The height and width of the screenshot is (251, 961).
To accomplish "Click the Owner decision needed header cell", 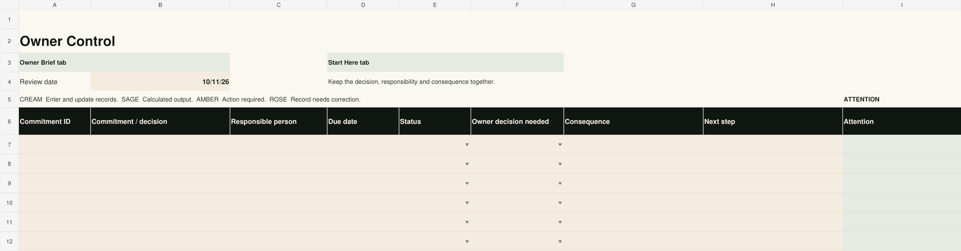I will pos(517,121).
